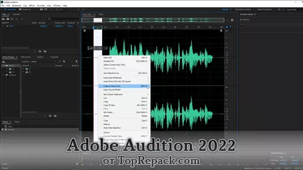
Task: Choose Capture Noise Print from context menu
Action: (124, 86)
